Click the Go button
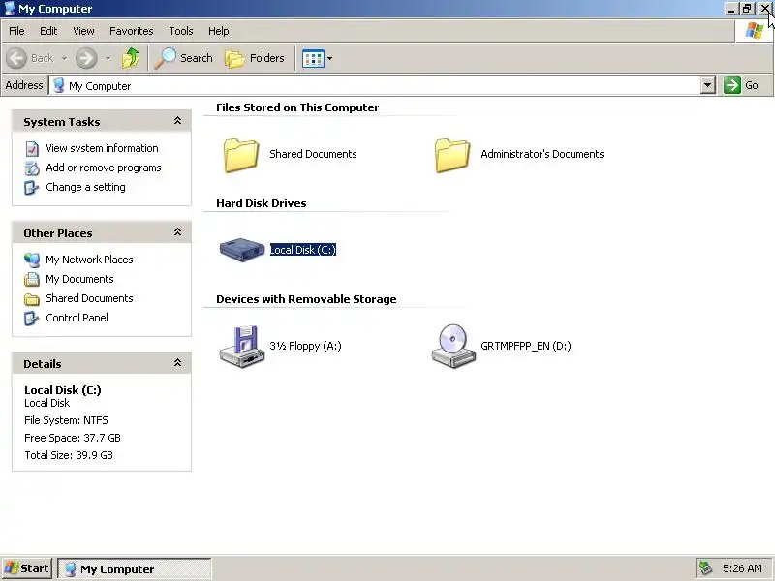The width and height of the screenshot is (775, 581). pyautogui.click(x=741, y=85)
